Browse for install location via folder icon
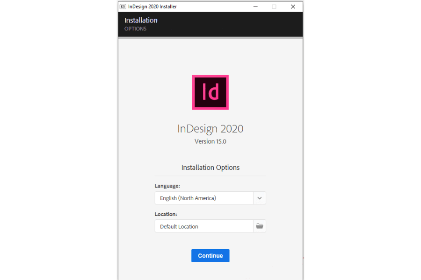This screenshot has width=421, height=280. [260, 226]
